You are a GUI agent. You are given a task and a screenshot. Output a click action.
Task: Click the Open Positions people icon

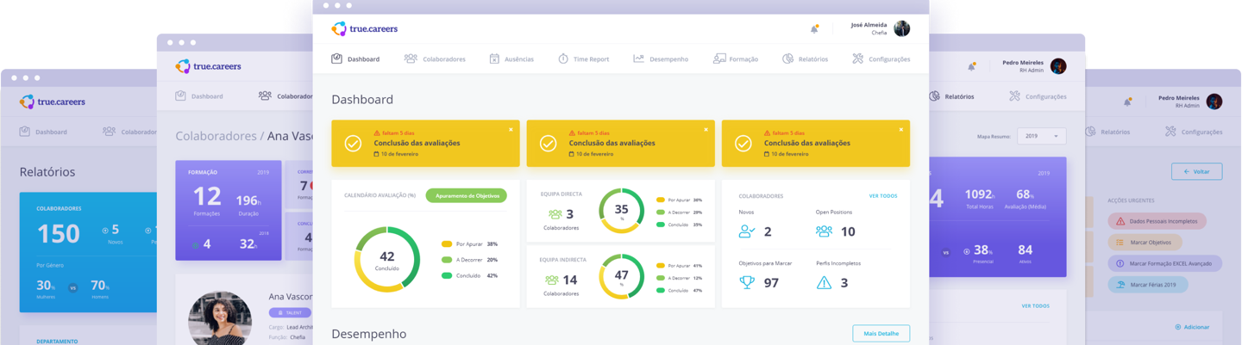825,231
